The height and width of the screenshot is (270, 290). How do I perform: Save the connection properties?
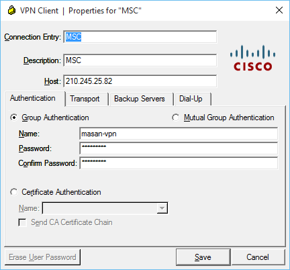click(x=203, y=257)
